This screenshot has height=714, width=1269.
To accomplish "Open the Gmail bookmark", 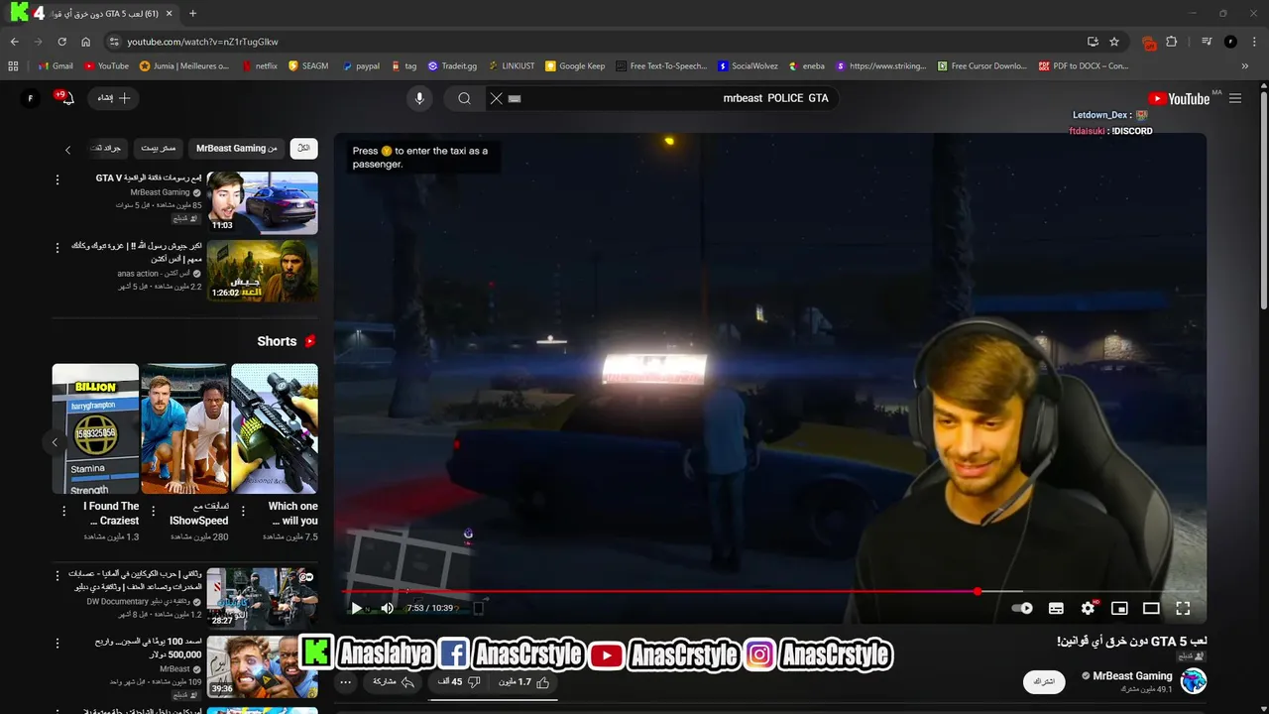I will click(56, 66).
